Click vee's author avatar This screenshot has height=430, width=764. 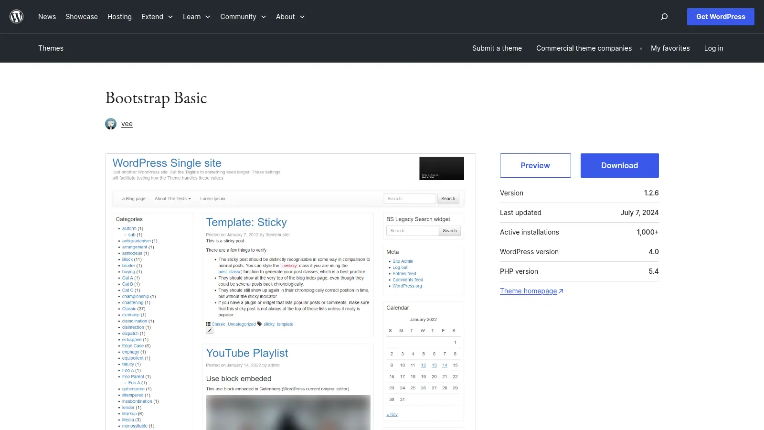coord(111,124)
